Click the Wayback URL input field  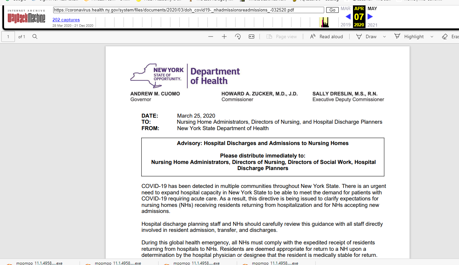188,10
